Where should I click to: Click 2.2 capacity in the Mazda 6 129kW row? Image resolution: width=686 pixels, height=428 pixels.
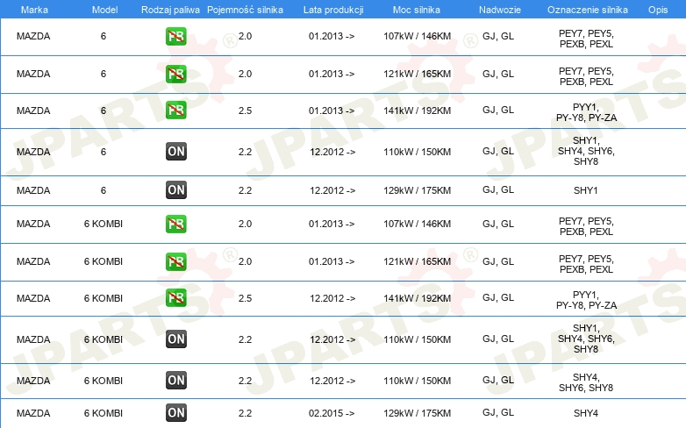click(245, 190)
